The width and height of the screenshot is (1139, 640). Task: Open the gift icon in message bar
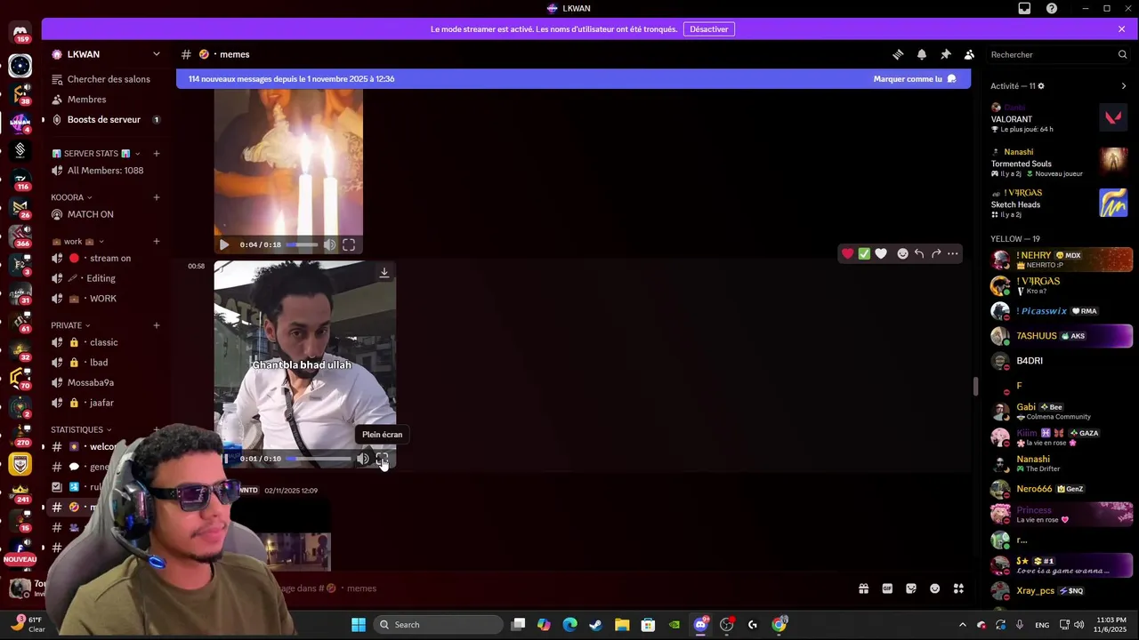863,588
